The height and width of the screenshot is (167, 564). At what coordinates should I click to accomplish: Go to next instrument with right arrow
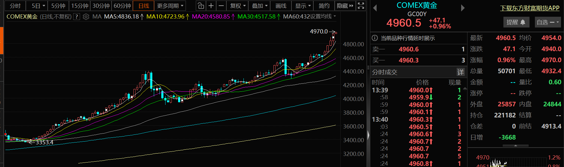pos(463,8)
